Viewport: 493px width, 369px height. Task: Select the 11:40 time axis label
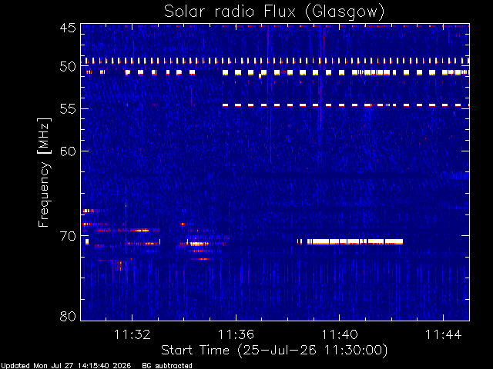(x=339, y=334)
